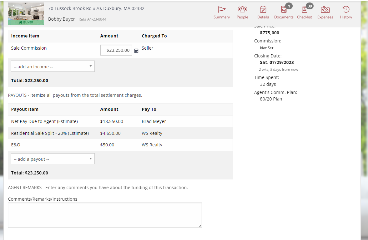Open the "add a payout" dropdown
Viewport: 368px width, 240px height.
[x=53, y=159]
